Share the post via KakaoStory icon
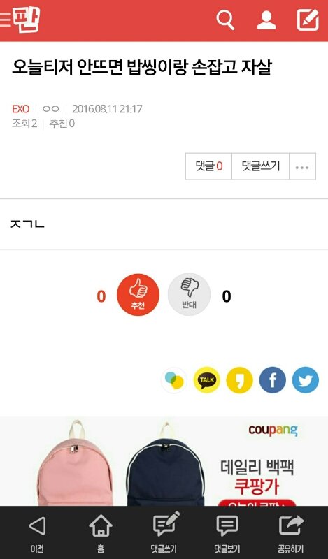The width and height of the screenshot is (328, 559). pyautogui.click(x=239, y=380)
